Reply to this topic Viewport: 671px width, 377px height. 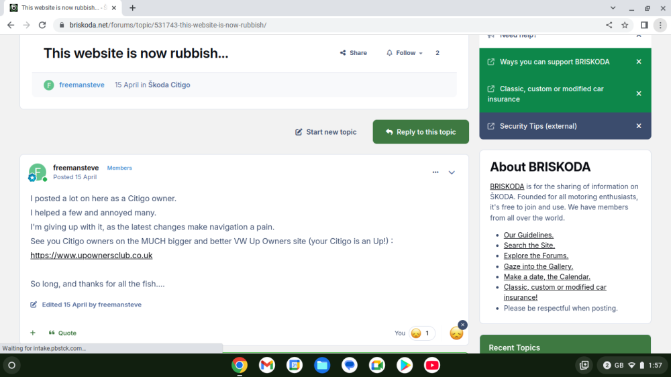pyautogui.click(x=421, y=131)
